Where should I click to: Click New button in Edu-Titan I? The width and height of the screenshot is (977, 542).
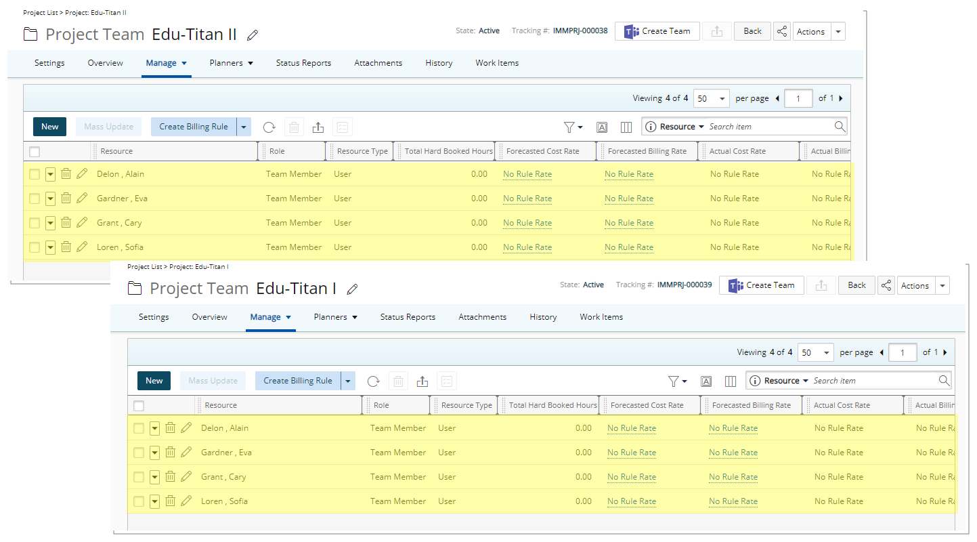click(x=154, y=381)
